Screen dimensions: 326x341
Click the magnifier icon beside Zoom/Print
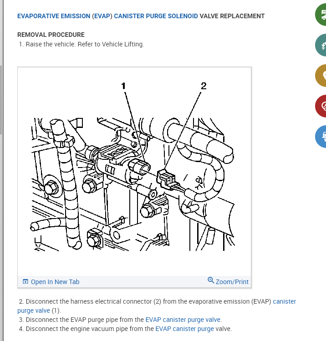point(211,280)
